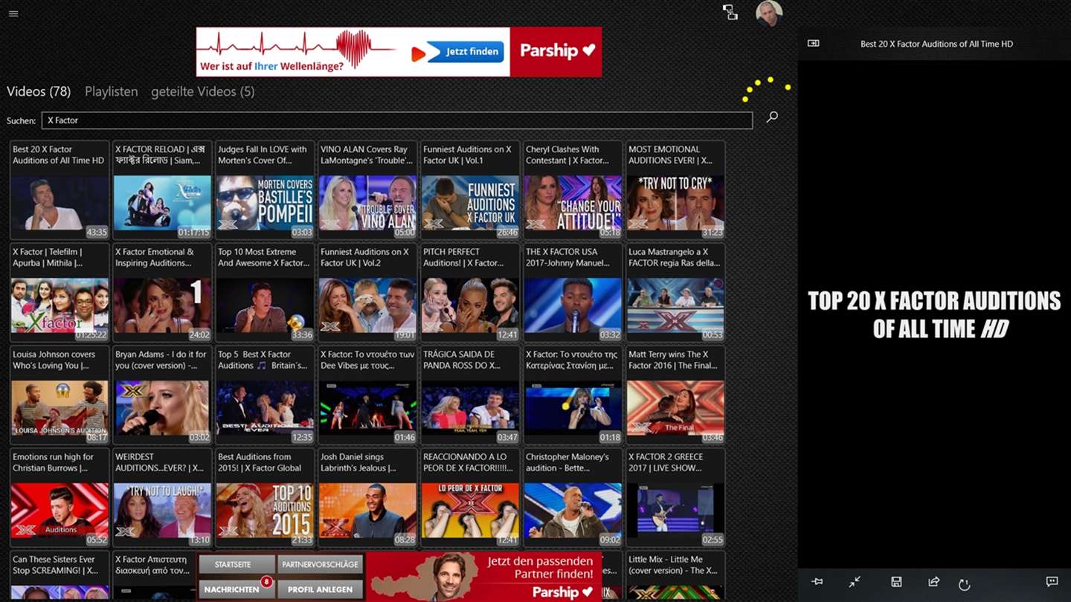This screenshot has height=602, width=1071.
Task: Open Cheryl Clashes With Contestant video
Action: point(573,190)
